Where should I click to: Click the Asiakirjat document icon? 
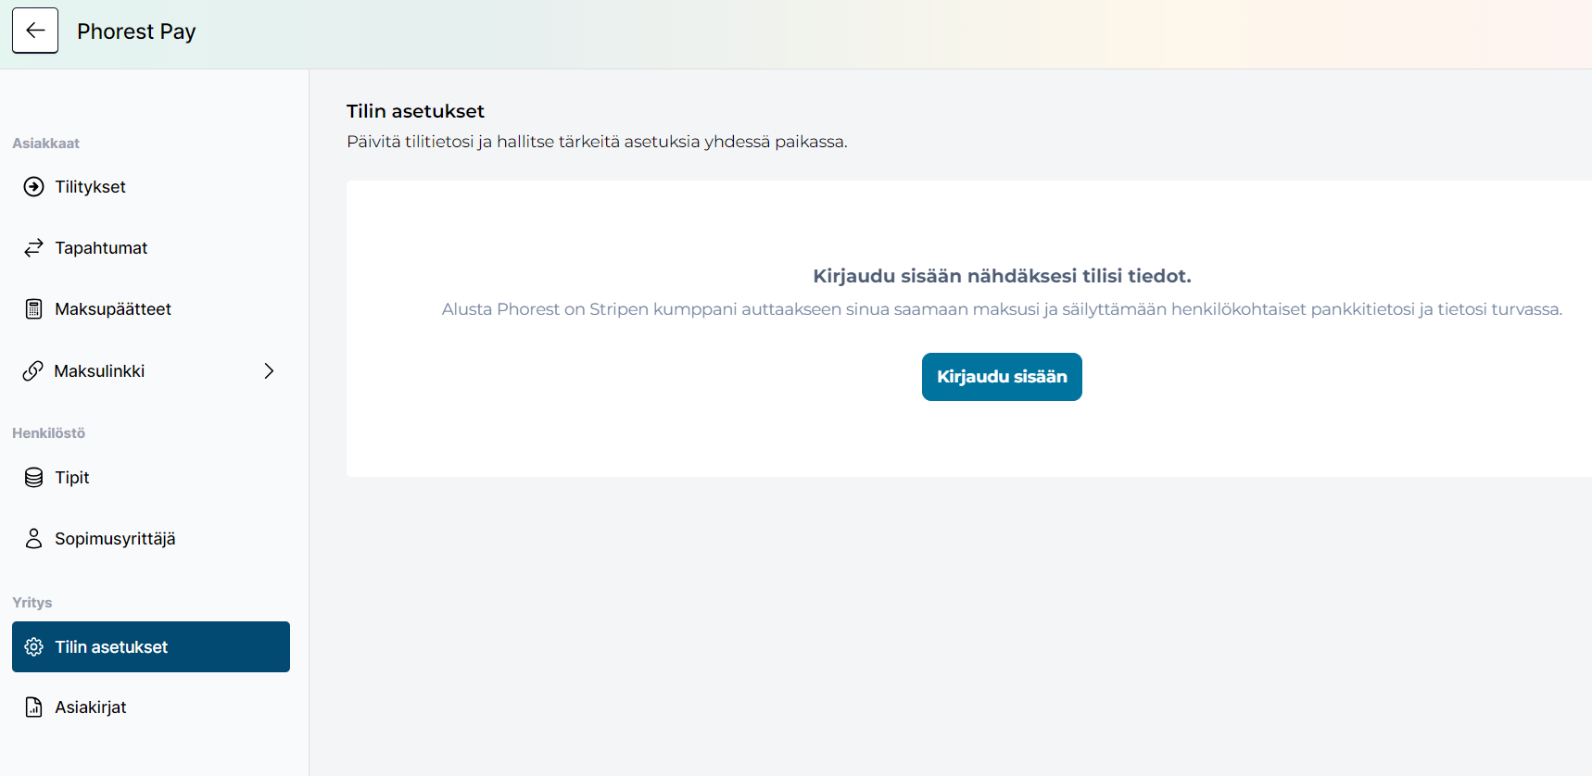pos(33,707)
